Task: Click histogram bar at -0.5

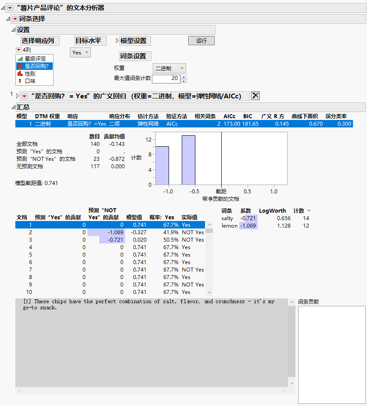Action: tap(188, 160)
